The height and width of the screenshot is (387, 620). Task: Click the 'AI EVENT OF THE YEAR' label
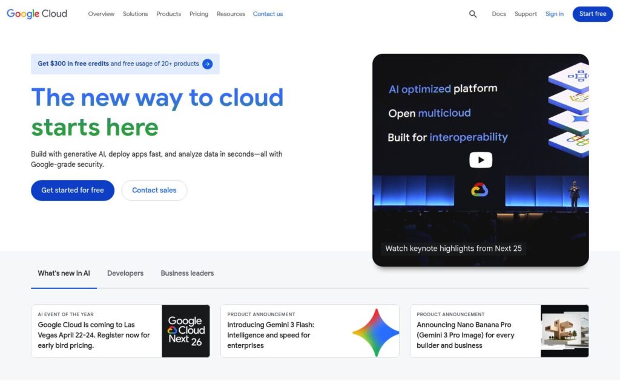(65, 314)
